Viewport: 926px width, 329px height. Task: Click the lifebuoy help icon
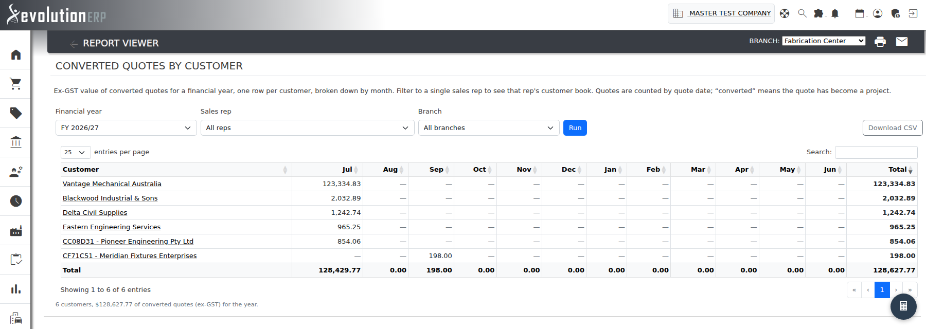pyautogui.click(x=785, y=13)
